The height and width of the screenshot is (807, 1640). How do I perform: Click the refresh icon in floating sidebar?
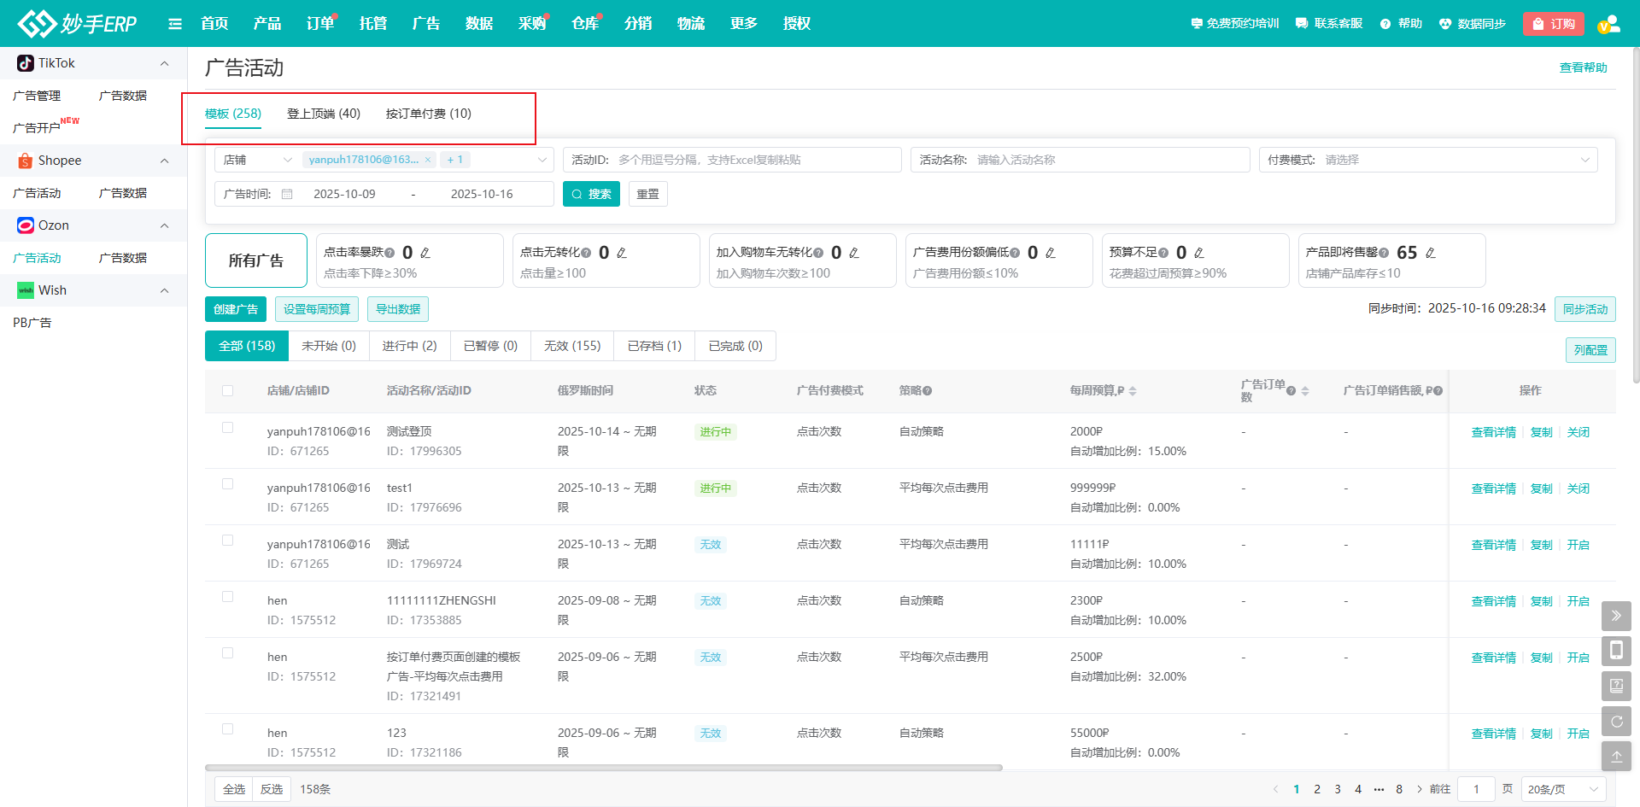click(1616, 721)
